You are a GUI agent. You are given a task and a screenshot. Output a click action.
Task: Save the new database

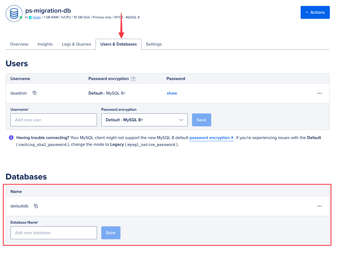[x=111, y=233]
